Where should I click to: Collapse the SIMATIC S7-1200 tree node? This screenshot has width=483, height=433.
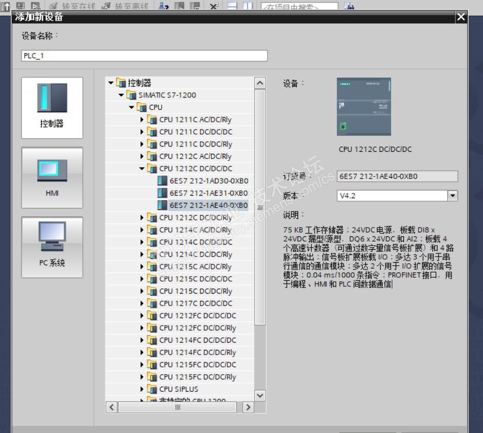tap(121, 95)
